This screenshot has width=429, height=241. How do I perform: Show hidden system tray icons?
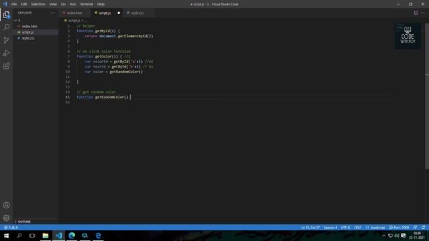click(x=383, y=236)
